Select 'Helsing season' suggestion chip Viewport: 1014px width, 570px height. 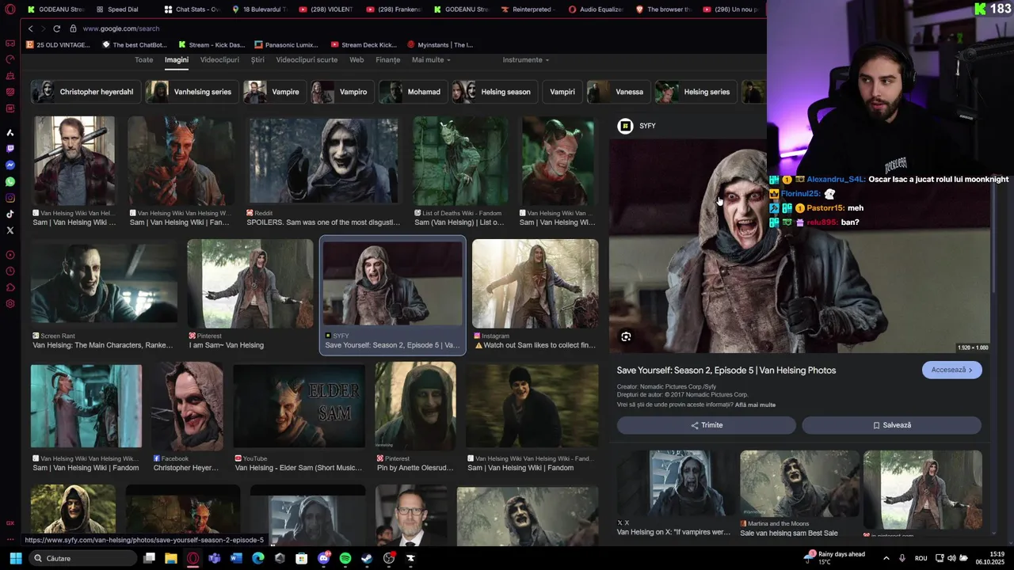[494, 92]
